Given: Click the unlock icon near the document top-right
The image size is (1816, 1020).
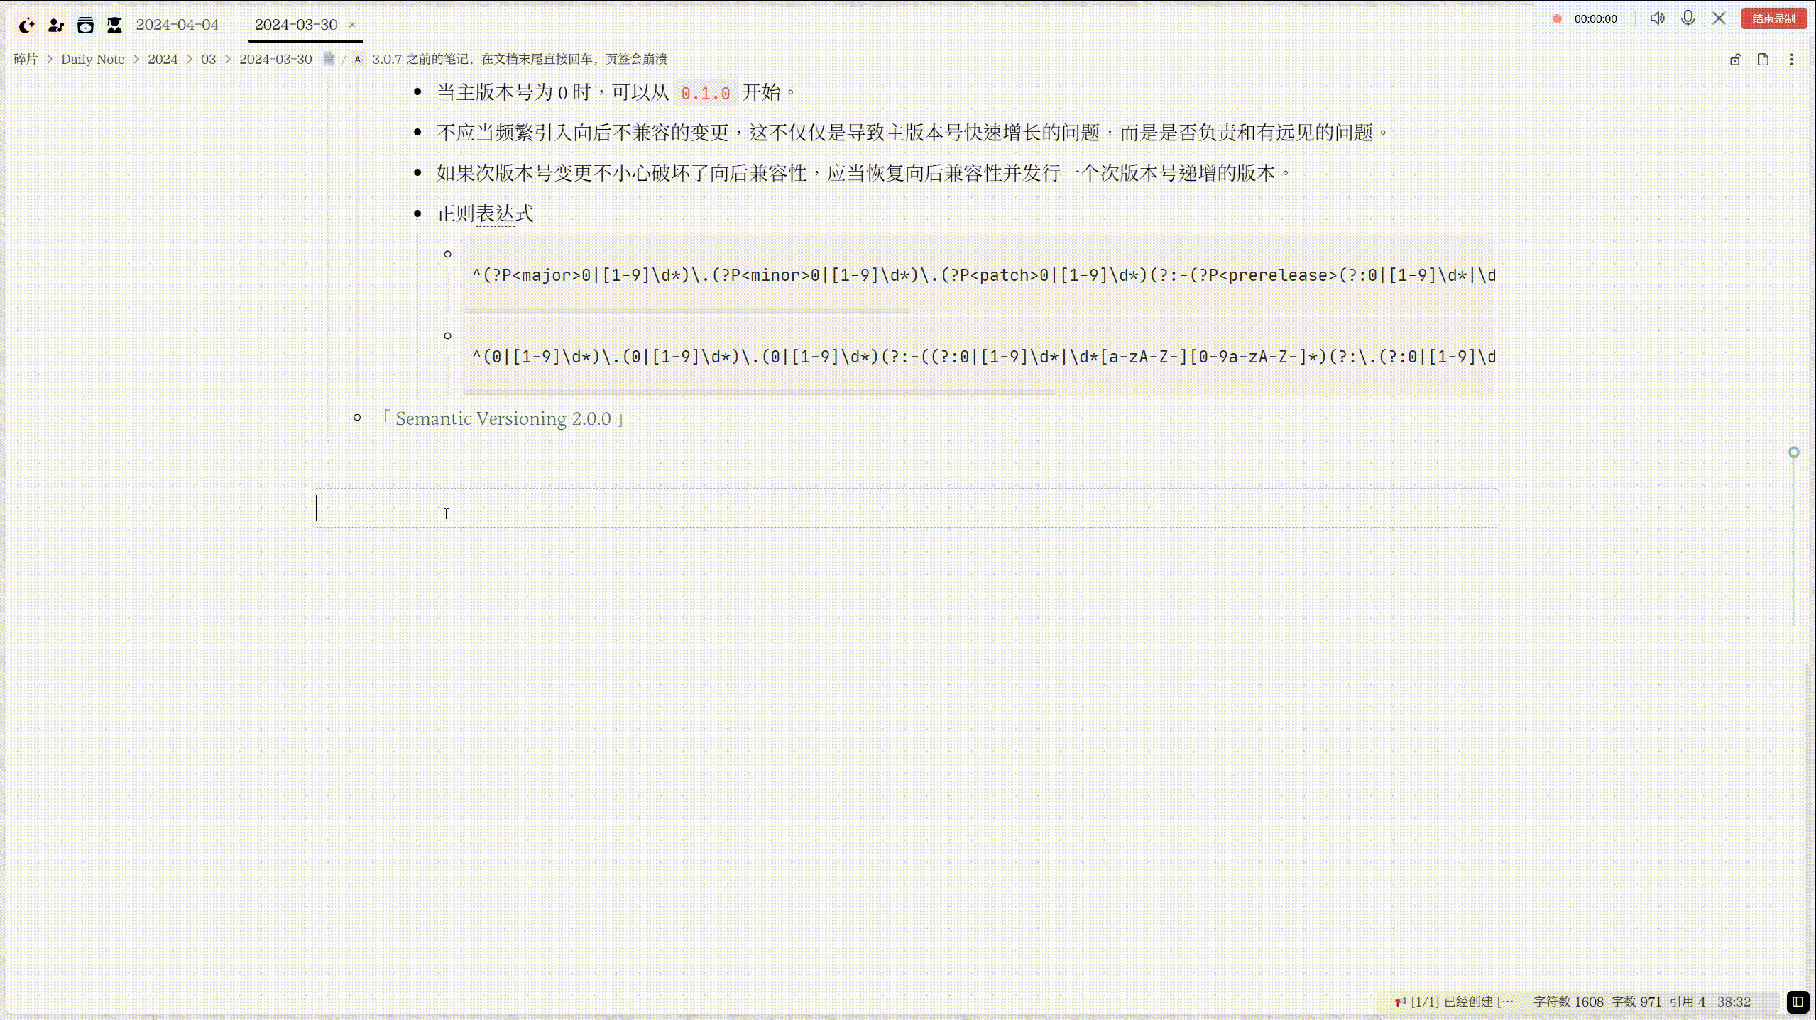Looking at the screenshot, I should tap(1734, 60).
